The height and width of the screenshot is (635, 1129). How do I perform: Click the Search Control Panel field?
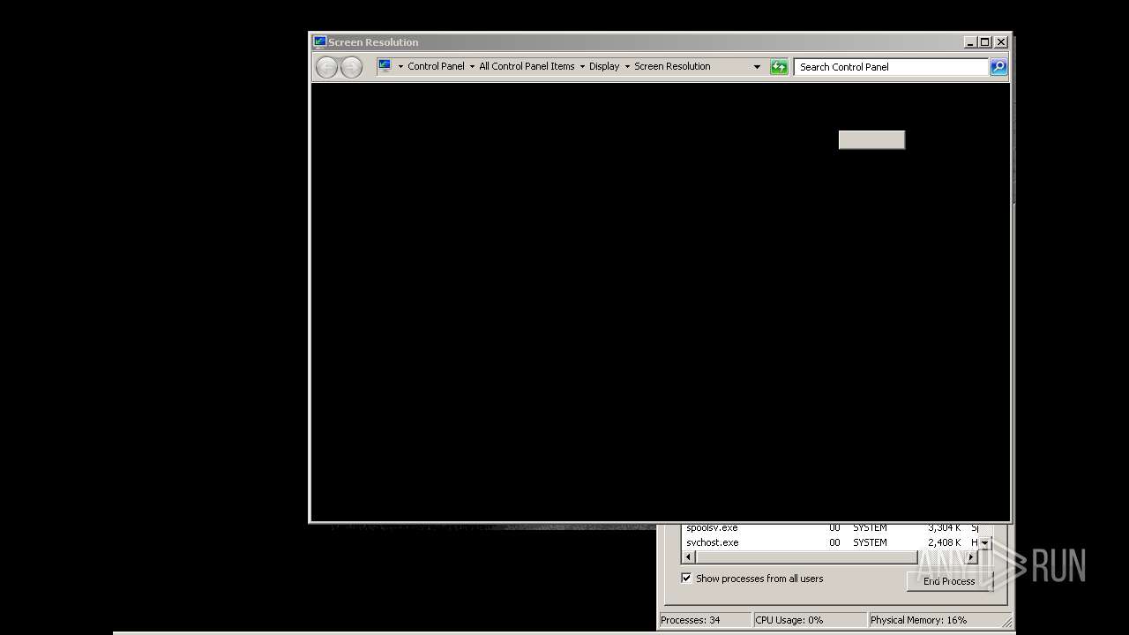[891, 67]
